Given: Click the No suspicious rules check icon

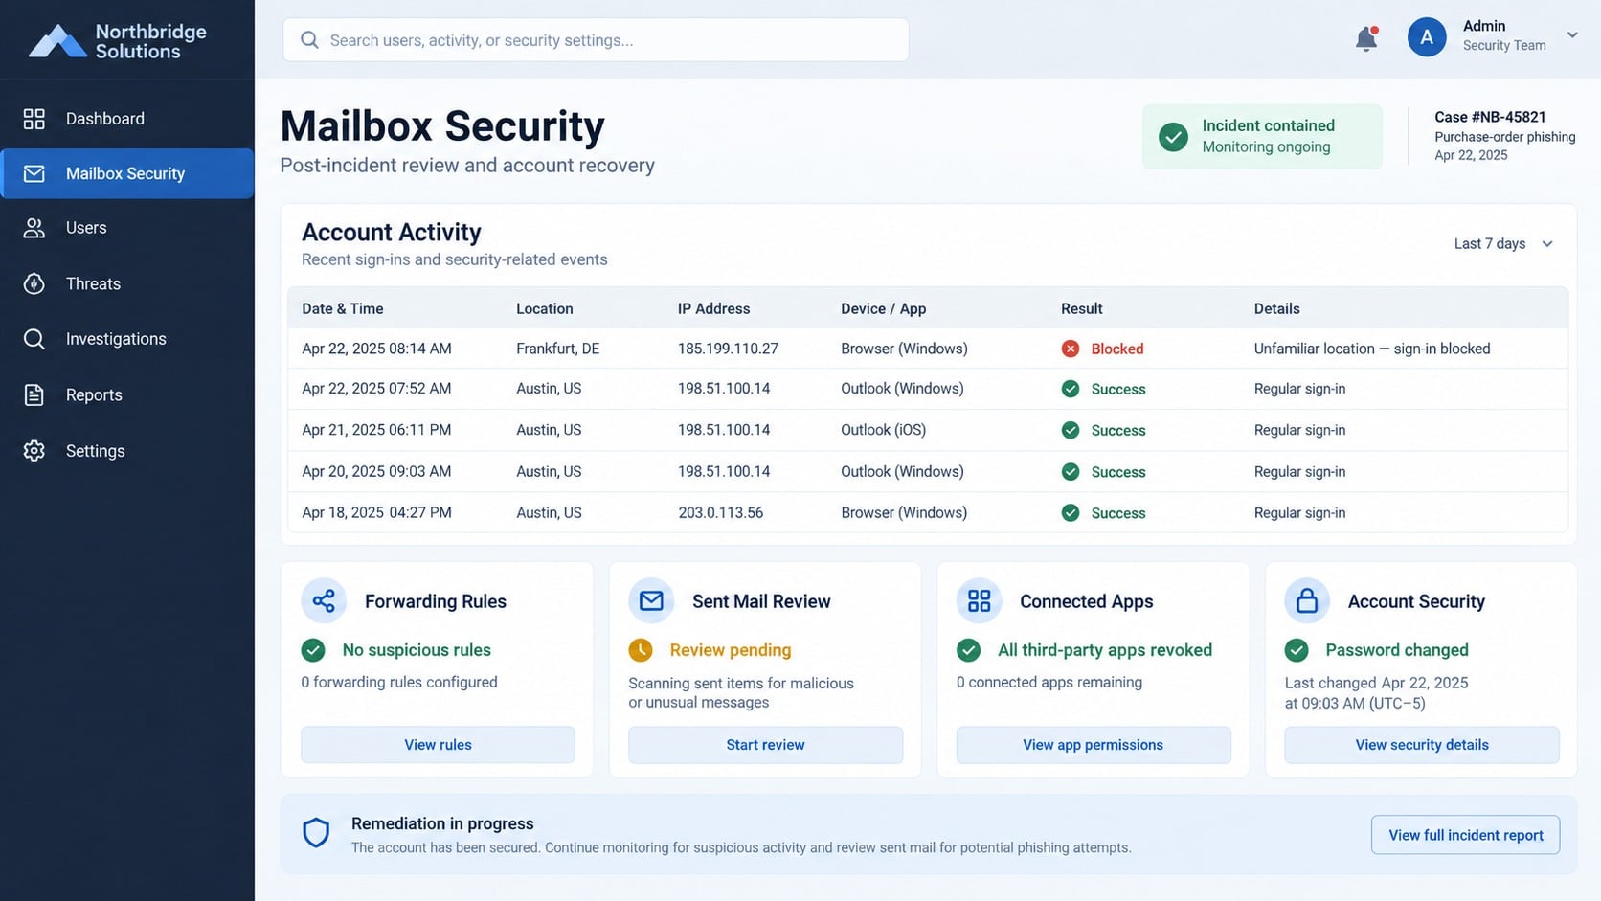Looking at the screenshot, I should click(313, 650).
